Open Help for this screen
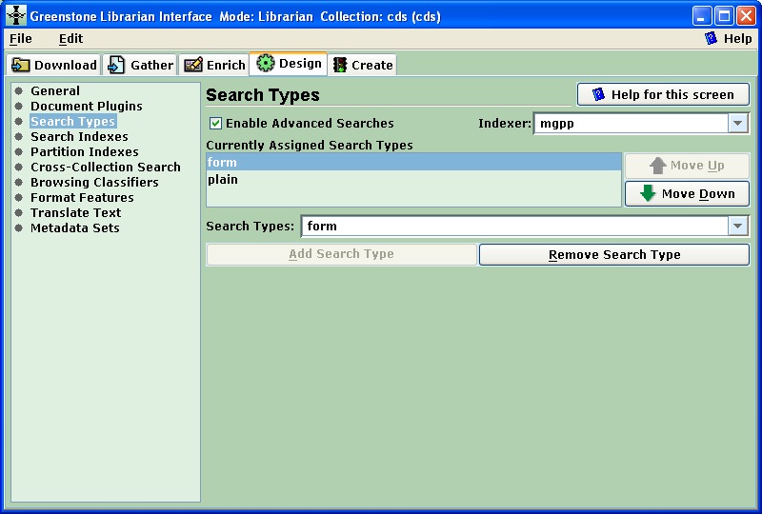 (x=663, y=94)
